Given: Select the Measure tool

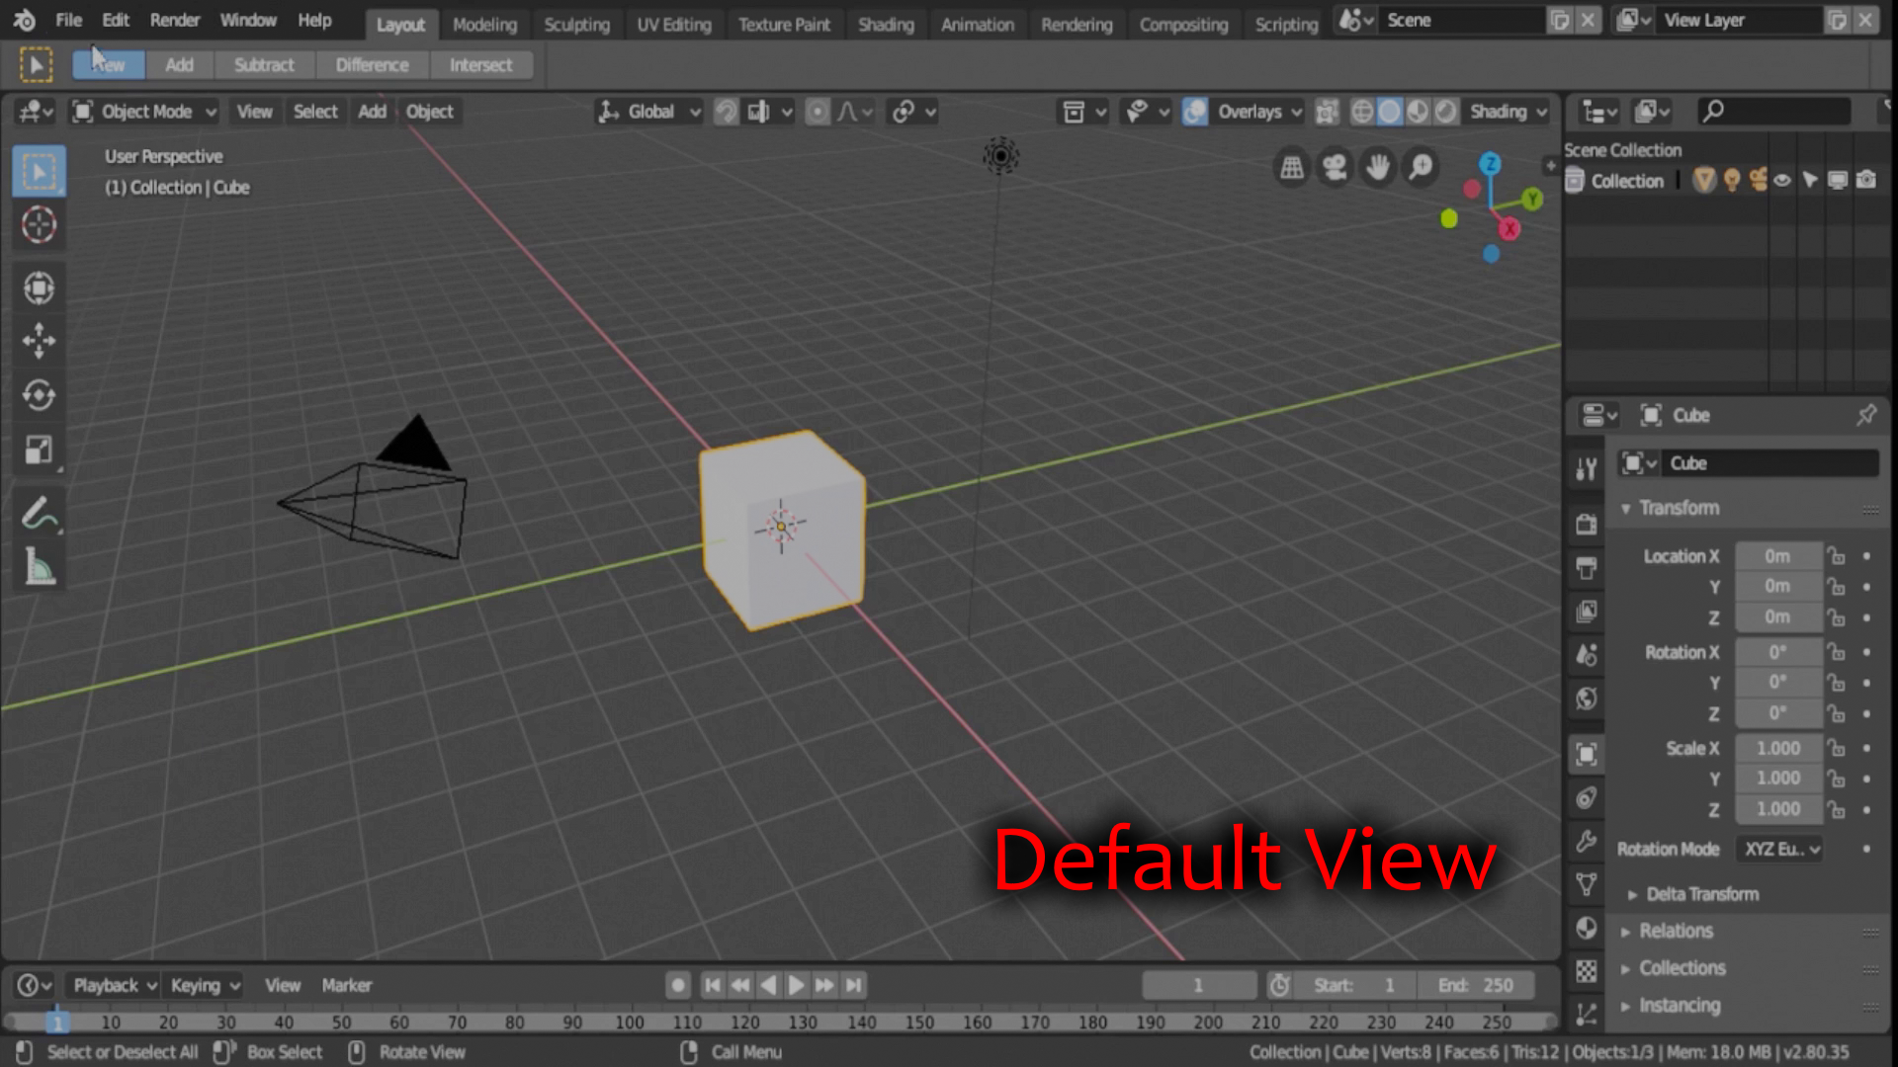Looking at the screenshot, I should tap(40, 567).
